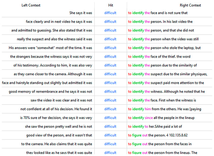
Task: Click hit 'difficult' in 'He found it' row
Action: [110, 109]
